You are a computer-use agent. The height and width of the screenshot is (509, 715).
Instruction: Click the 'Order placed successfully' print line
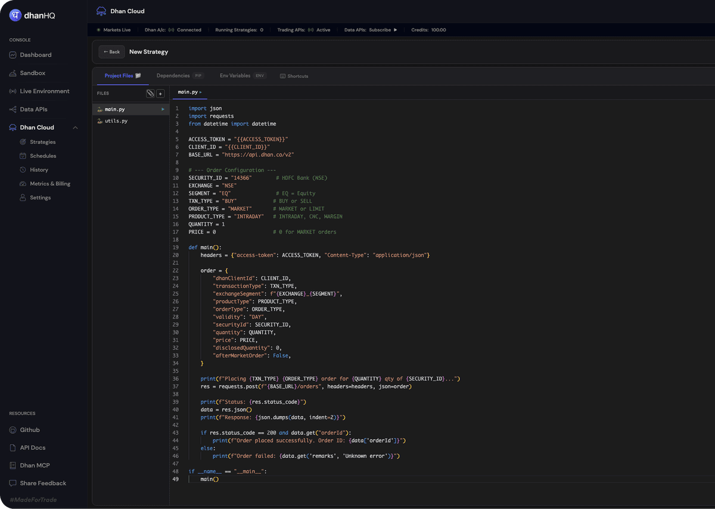pos(309,441)
